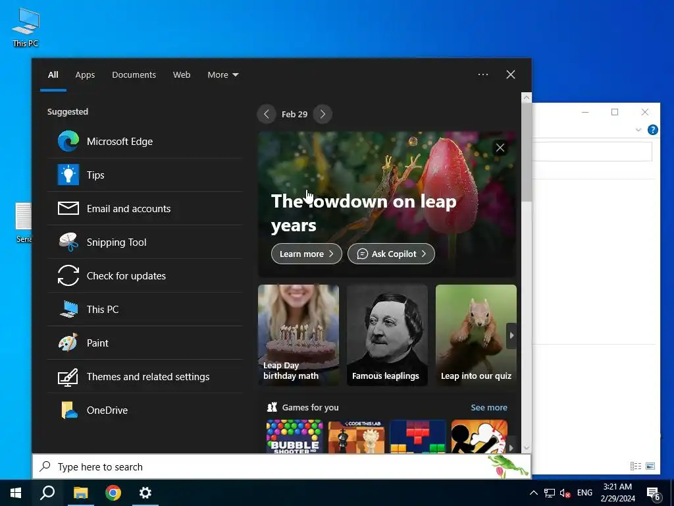Open Google Chrome from the taskbar
The width and height of the screenshot is (674, 506).
pyautogui.click(x=113, y=493)
